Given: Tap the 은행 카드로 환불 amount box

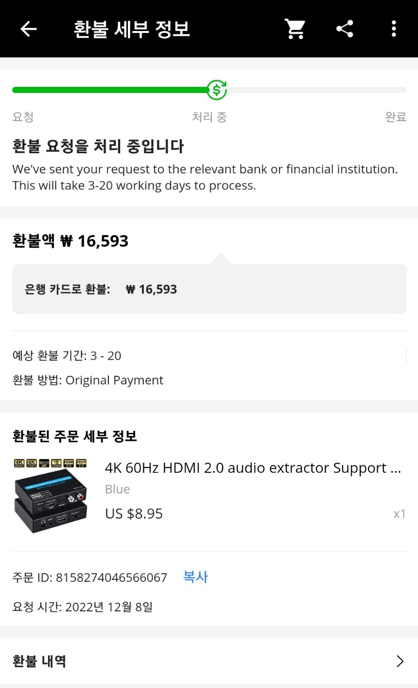Looking at the screenshot, I should pos(209,289).
